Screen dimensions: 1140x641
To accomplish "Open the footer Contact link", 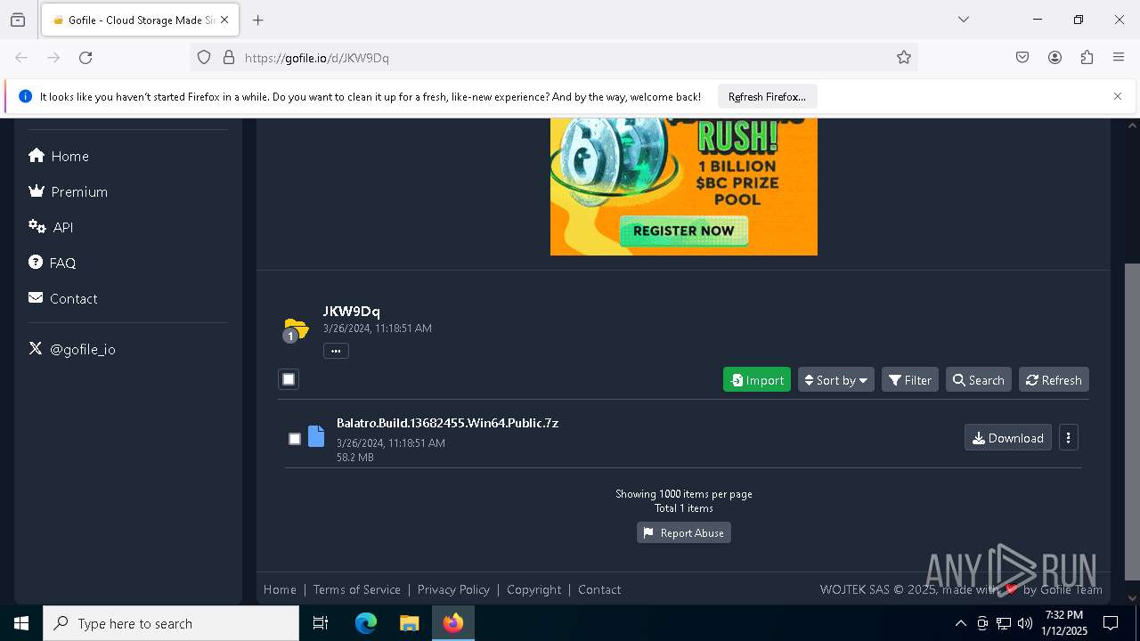I will click(599, 589).
